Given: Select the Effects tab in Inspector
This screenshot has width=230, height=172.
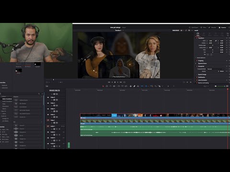Looking at the screenshot, I should [210, 34].
